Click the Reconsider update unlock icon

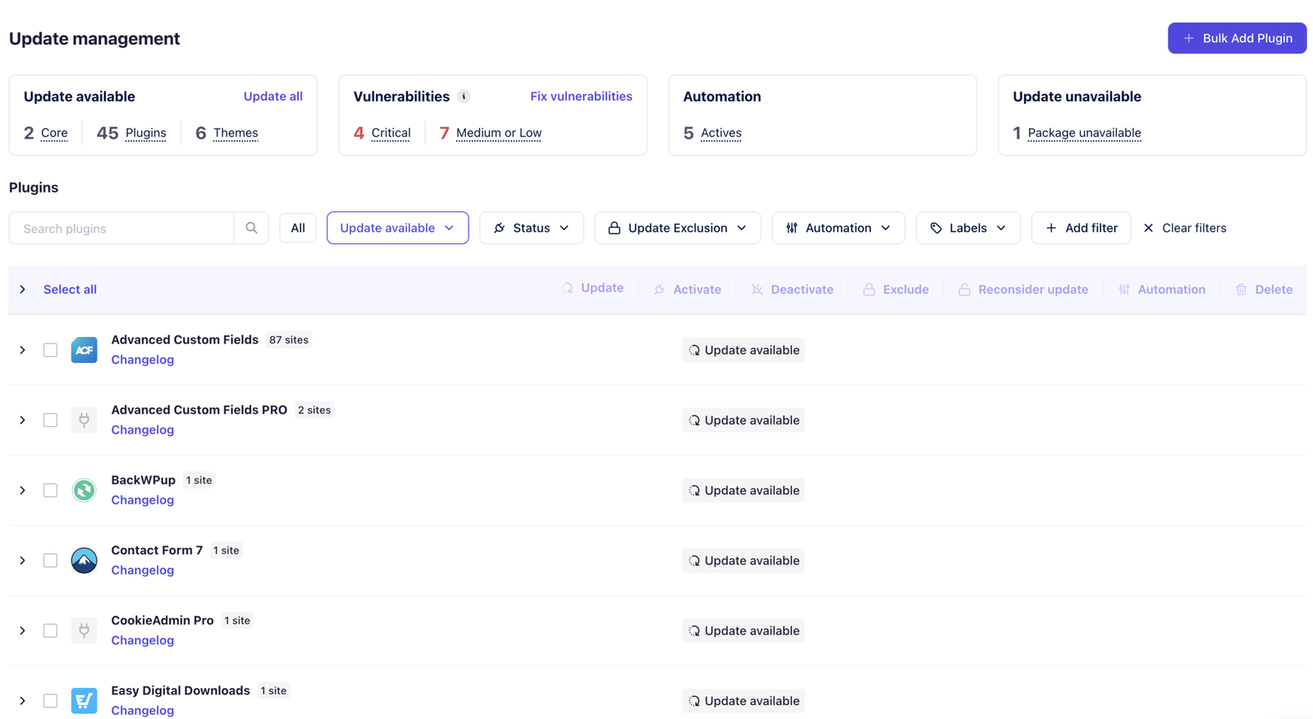point(964,289)
